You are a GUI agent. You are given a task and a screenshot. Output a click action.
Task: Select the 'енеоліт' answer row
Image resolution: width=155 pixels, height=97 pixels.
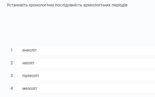click(85, 50)
